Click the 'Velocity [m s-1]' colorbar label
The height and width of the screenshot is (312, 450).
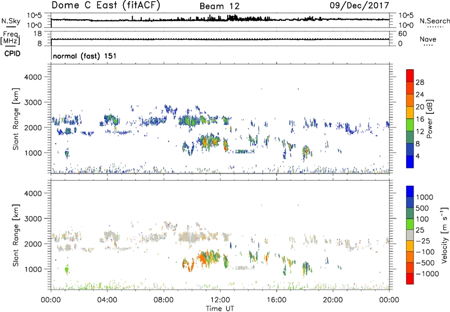tap(444, 235)
